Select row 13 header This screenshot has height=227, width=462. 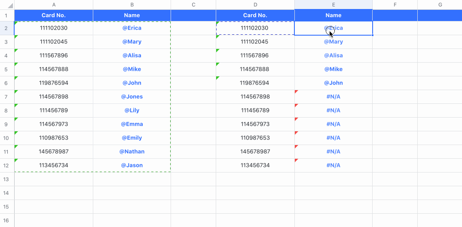[x=7, y=179]
